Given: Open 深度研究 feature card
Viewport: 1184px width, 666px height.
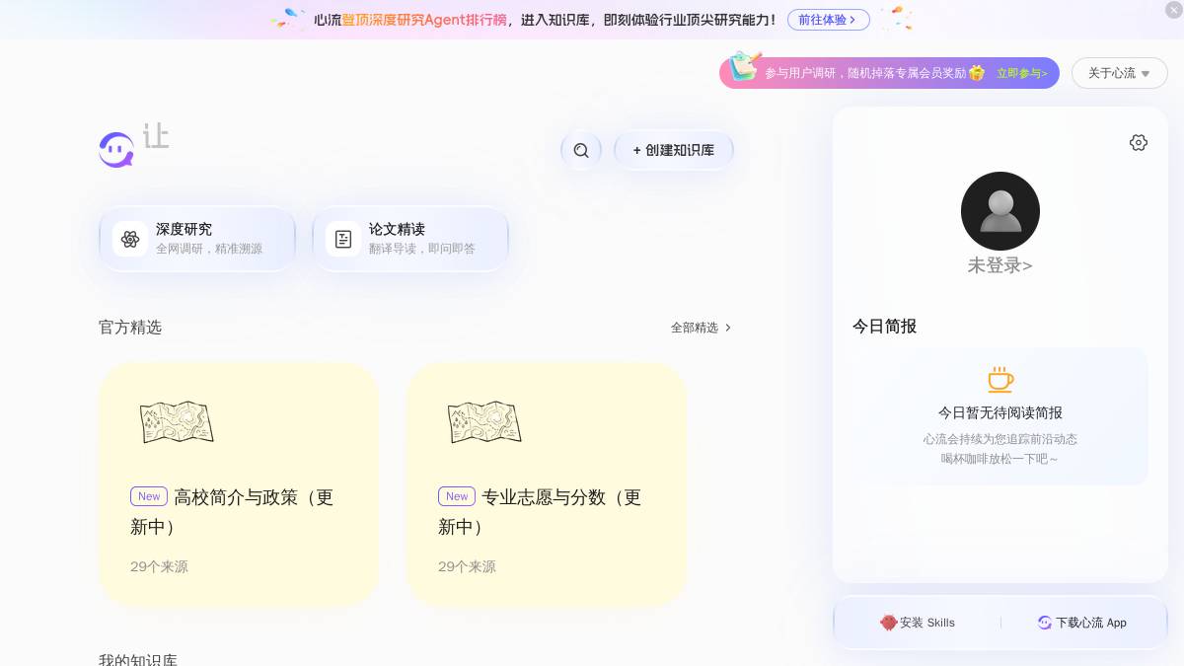Looking at the screenshot, I should coord(197,239).
